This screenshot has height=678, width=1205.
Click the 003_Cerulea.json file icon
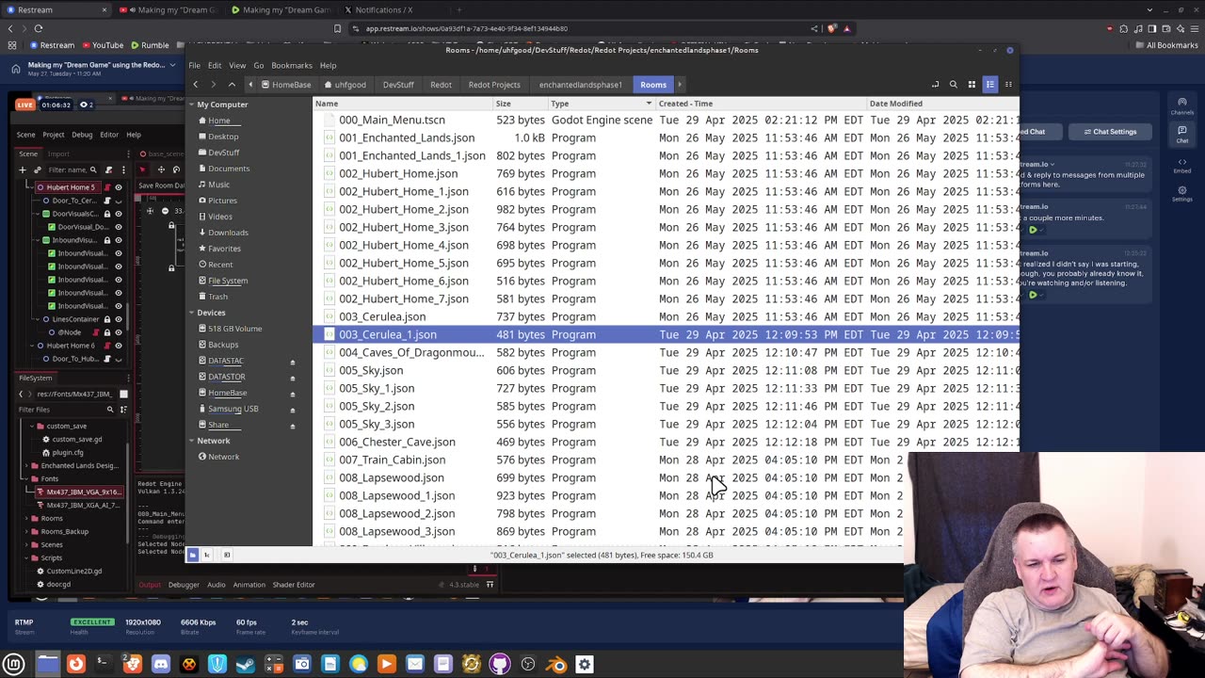point(329,316)
